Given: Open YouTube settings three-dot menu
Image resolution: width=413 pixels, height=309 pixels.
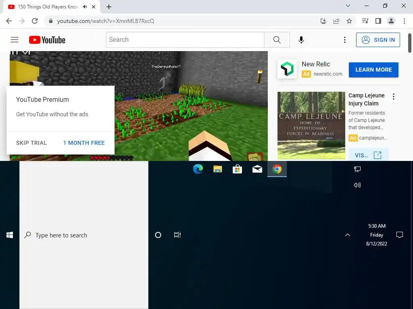Looking at the screenshot, I should pyautogui.click(x=345, y=40).
